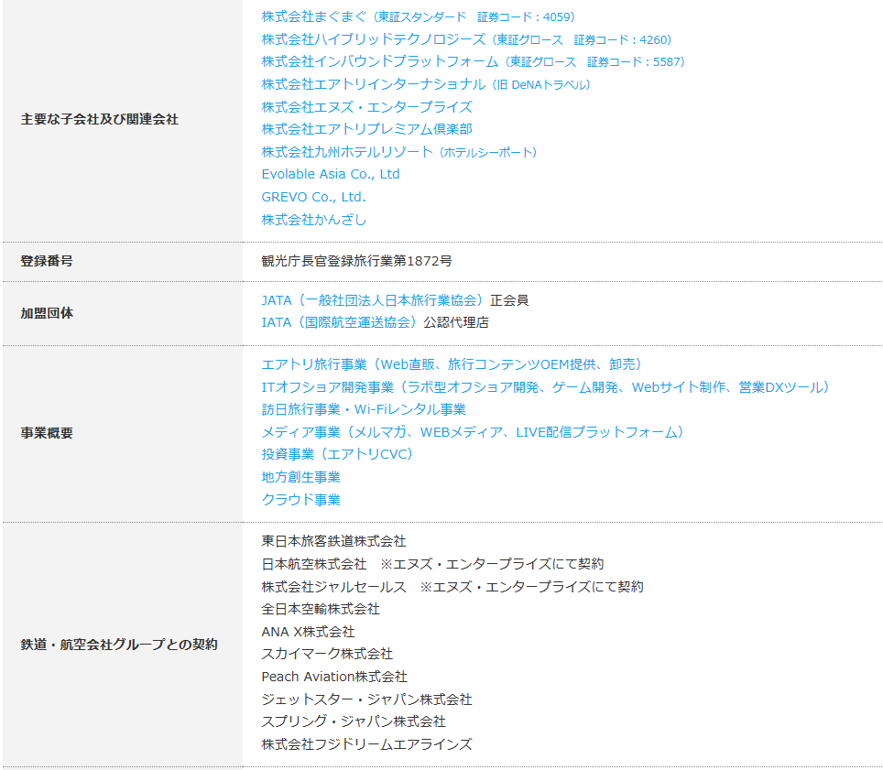Open エアトリ旅行事業 link
This screenshot has height=770, width=883.
coord(452,364)
